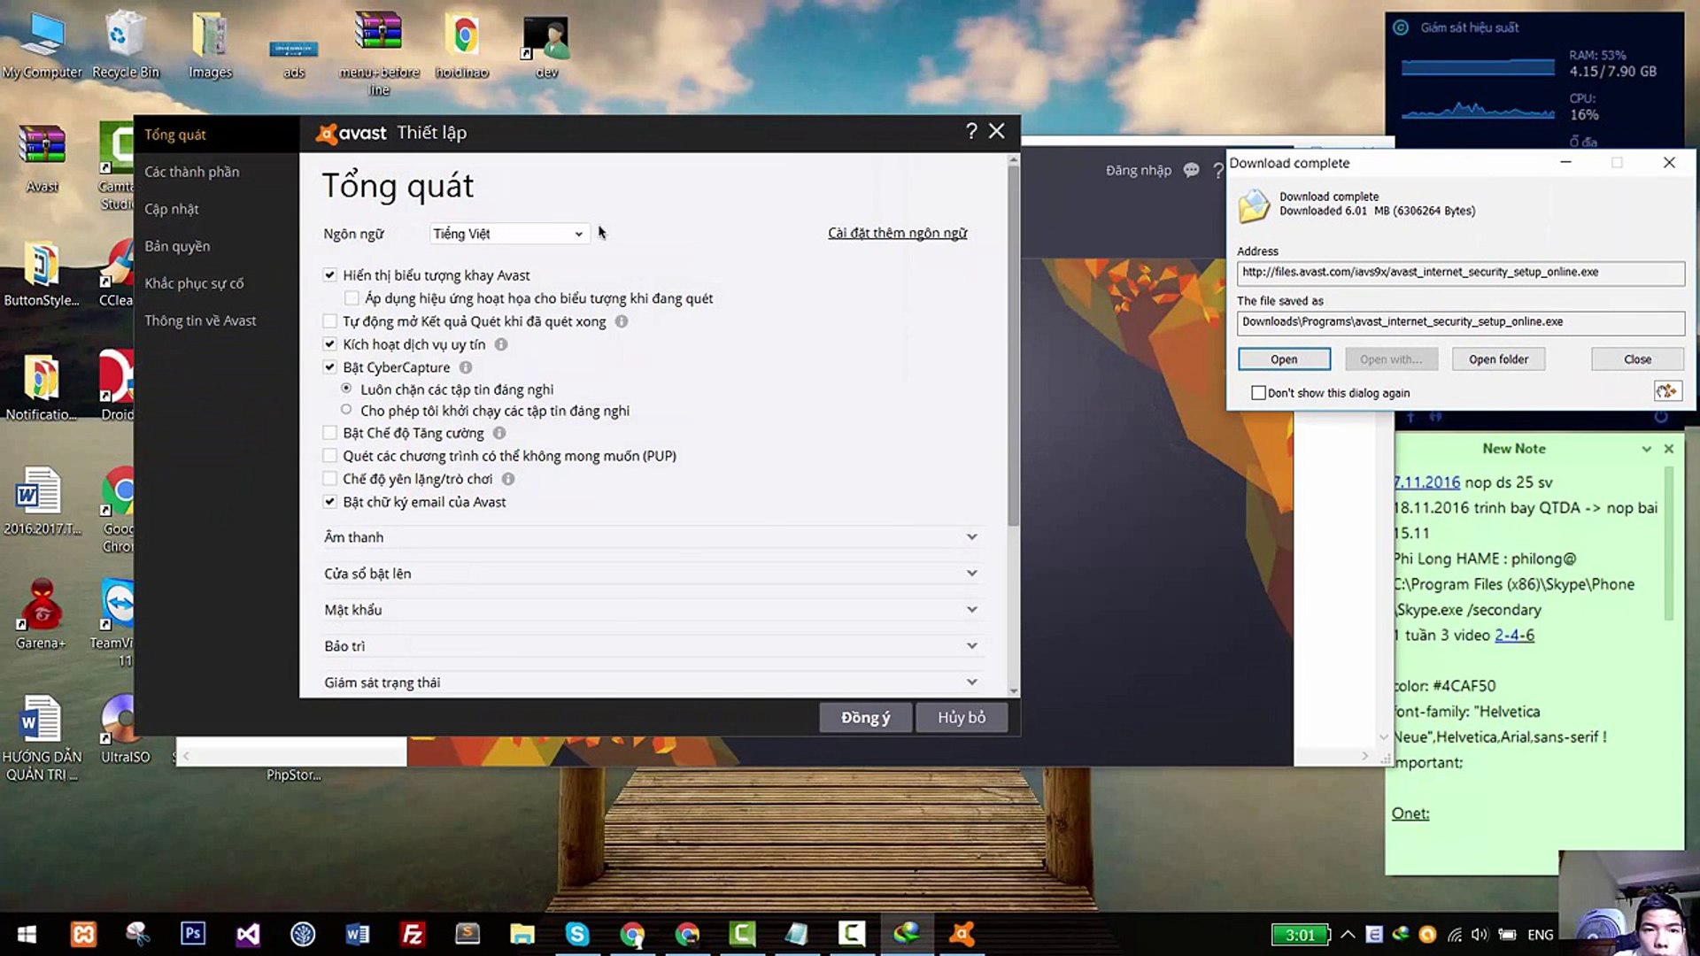Open Sublime Text from the taskbar

pos(467,934)
